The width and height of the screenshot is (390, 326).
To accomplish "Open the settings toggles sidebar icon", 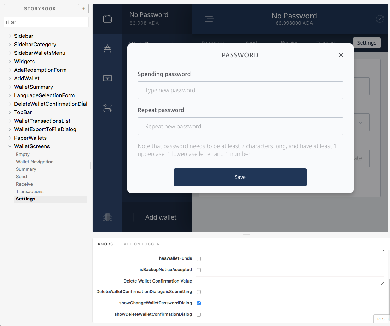I will pos(107,108).
